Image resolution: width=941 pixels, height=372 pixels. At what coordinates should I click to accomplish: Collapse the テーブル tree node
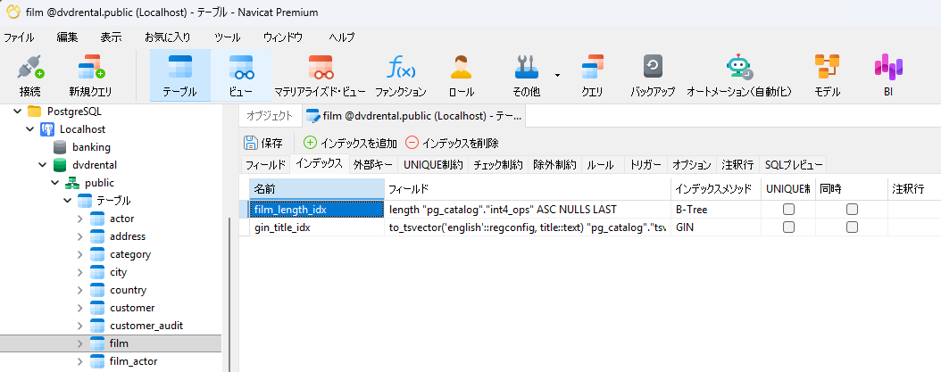point(67,201)
